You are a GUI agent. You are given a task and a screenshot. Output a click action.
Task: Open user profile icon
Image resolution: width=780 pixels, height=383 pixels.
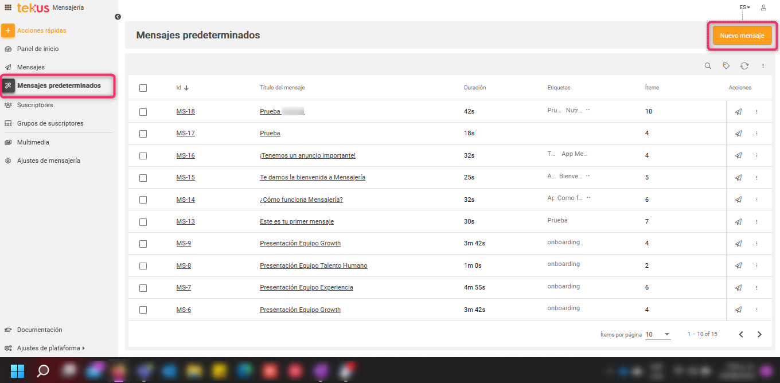(763, 7)
